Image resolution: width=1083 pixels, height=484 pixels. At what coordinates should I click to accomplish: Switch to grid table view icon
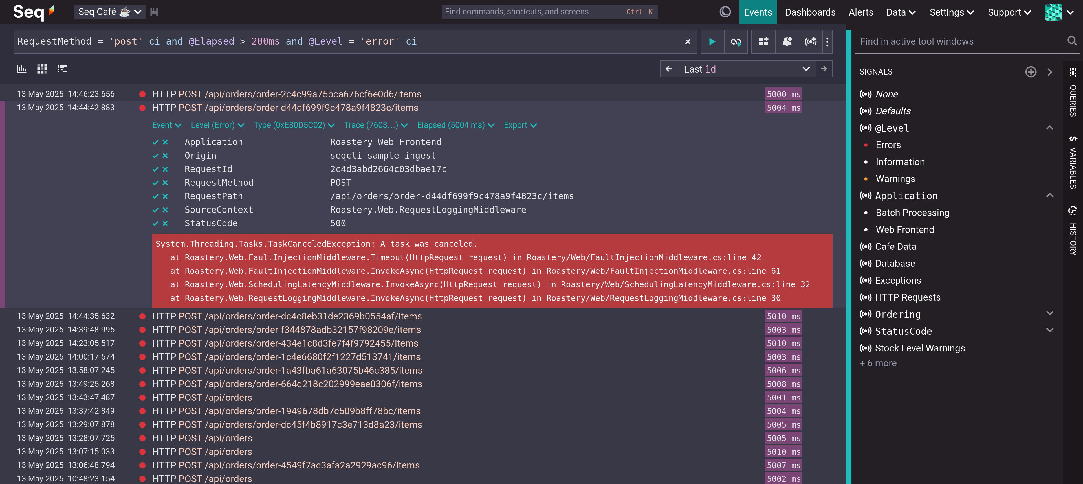coord(42,69)
